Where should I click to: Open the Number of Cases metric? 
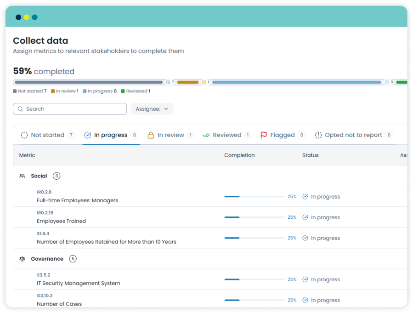(x=59, y=304)
